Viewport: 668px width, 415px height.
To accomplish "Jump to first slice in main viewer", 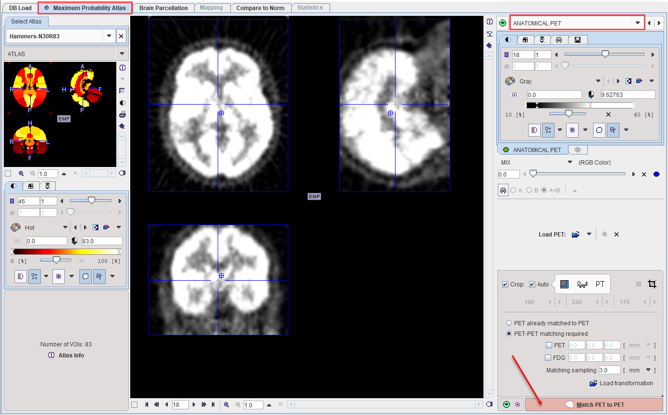I will click(147, 405).
